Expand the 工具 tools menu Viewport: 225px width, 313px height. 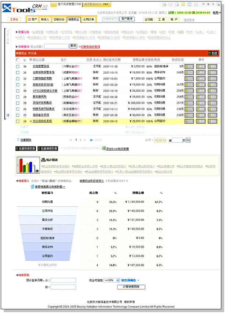point(161,19)
